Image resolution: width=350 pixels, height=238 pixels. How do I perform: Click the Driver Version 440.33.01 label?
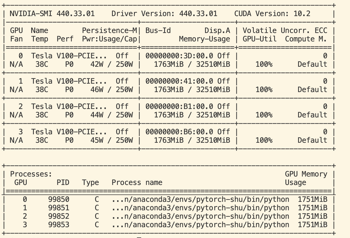click(164, 14)
